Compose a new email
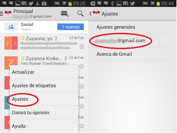Screen dimensions: 177x133 click(65, 14)
